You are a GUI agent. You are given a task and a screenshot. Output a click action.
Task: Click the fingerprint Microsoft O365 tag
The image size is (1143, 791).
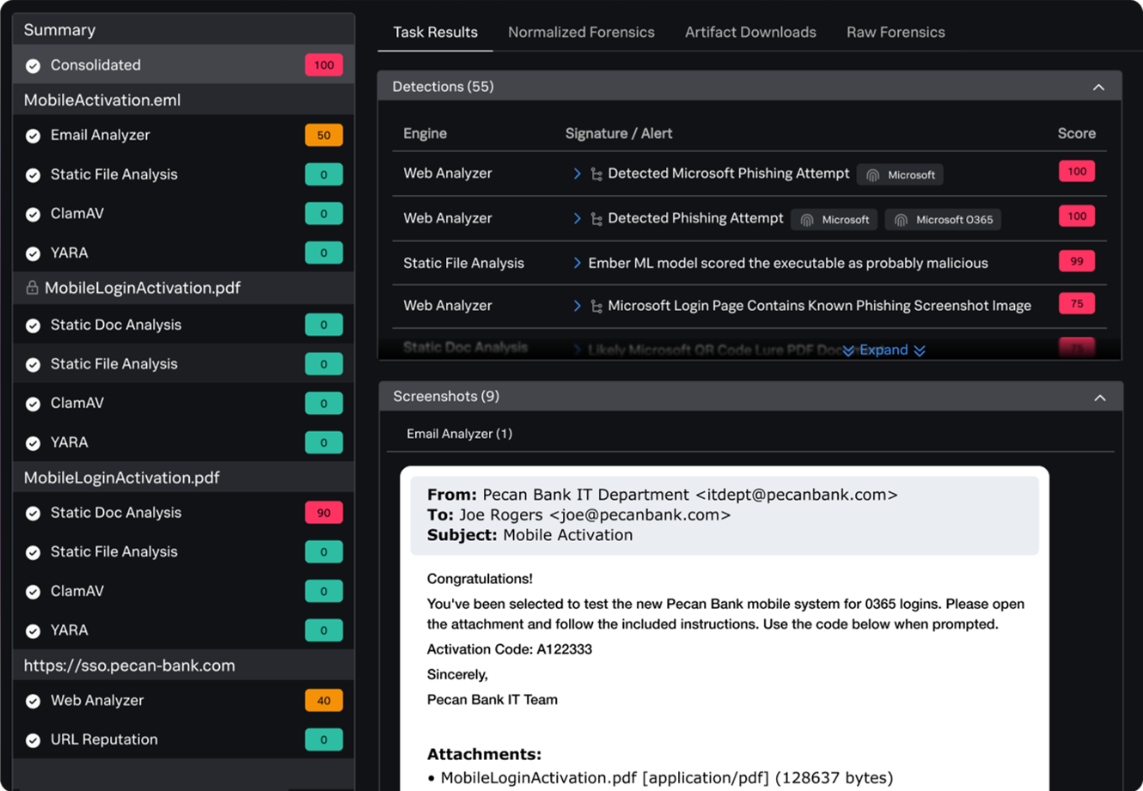point(943,220)
